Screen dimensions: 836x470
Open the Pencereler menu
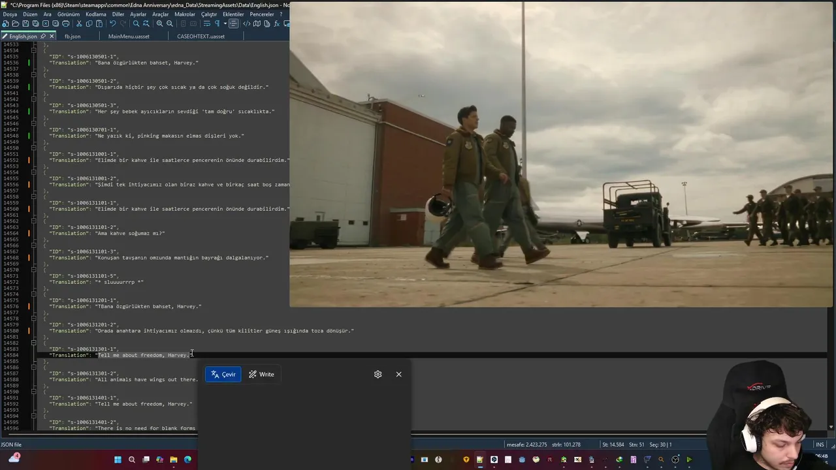click(262, 14)
